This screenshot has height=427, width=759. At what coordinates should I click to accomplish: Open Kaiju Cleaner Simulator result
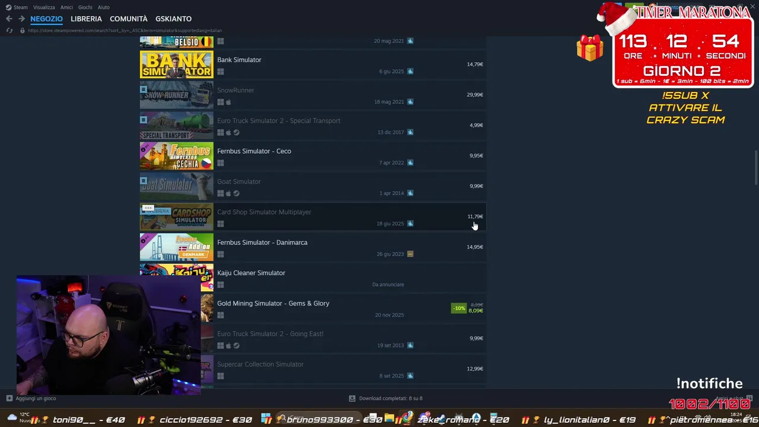click(x=312, y=278)
